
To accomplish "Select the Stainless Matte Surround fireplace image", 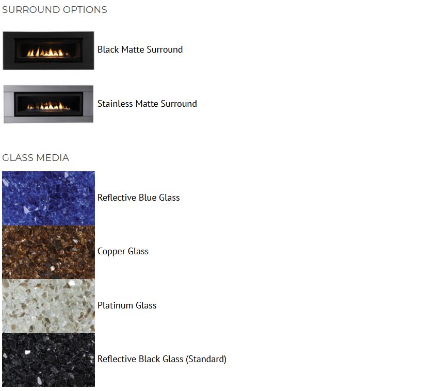I will click(48, 104).
